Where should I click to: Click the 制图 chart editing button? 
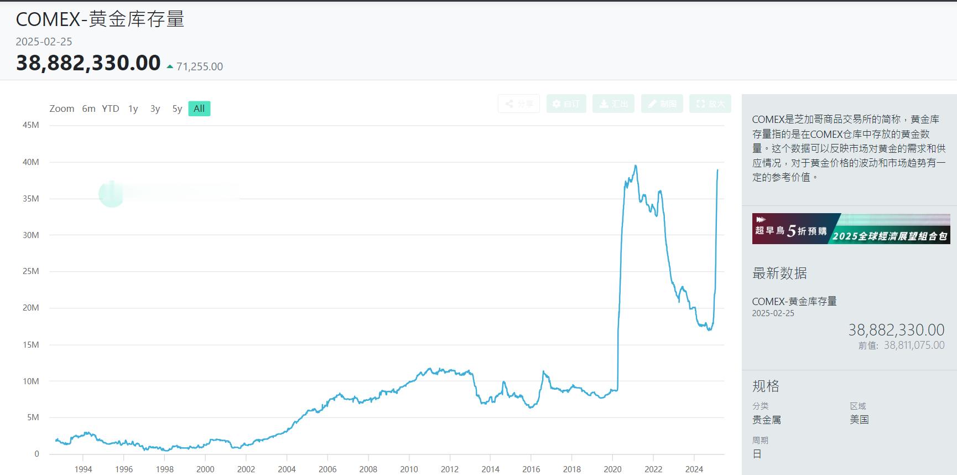tap(662, 104)
